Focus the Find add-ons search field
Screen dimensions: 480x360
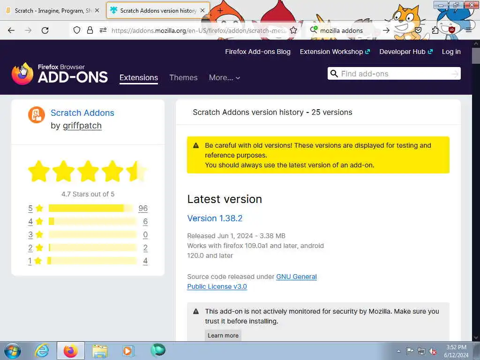point(394,74)
